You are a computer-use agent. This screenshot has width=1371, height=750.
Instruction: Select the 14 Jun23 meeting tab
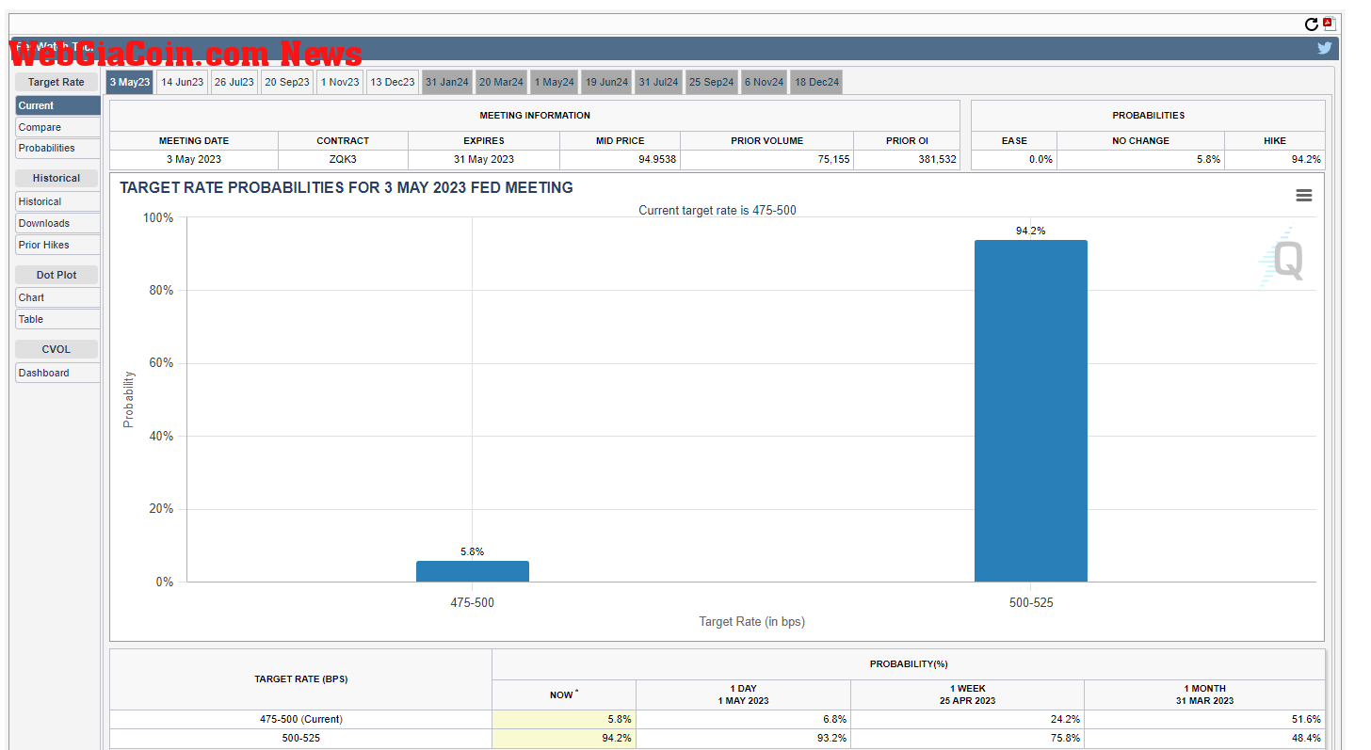(x=182, y=82)
